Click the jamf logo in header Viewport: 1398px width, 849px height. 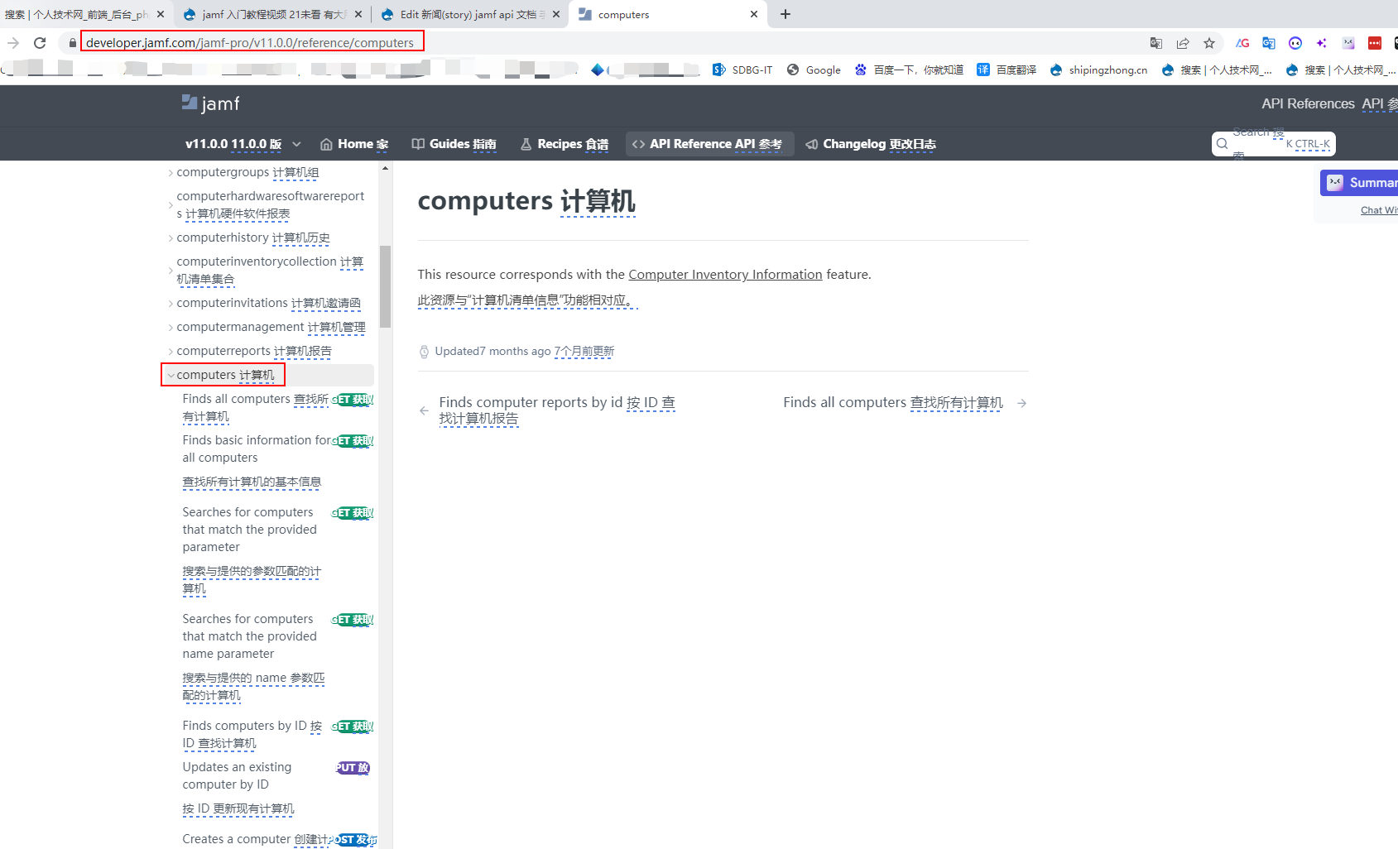[x=211, y=103]
